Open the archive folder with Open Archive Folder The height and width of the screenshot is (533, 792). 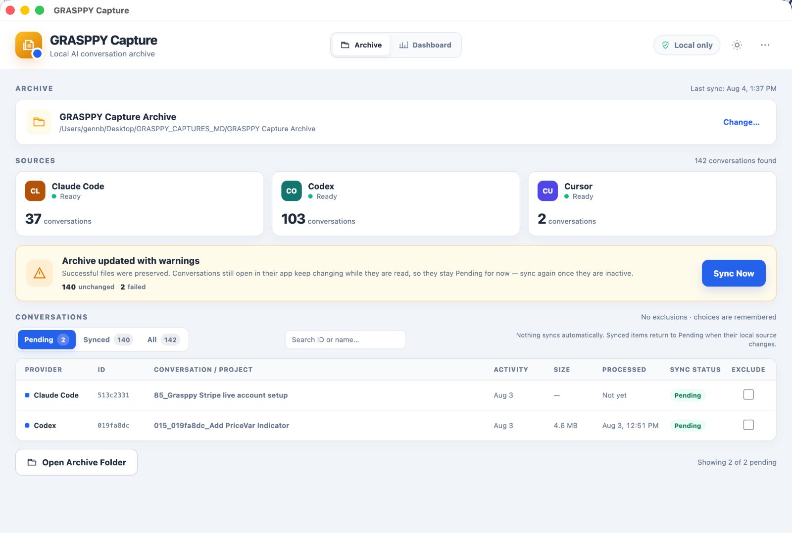click(x=76, y=462)
